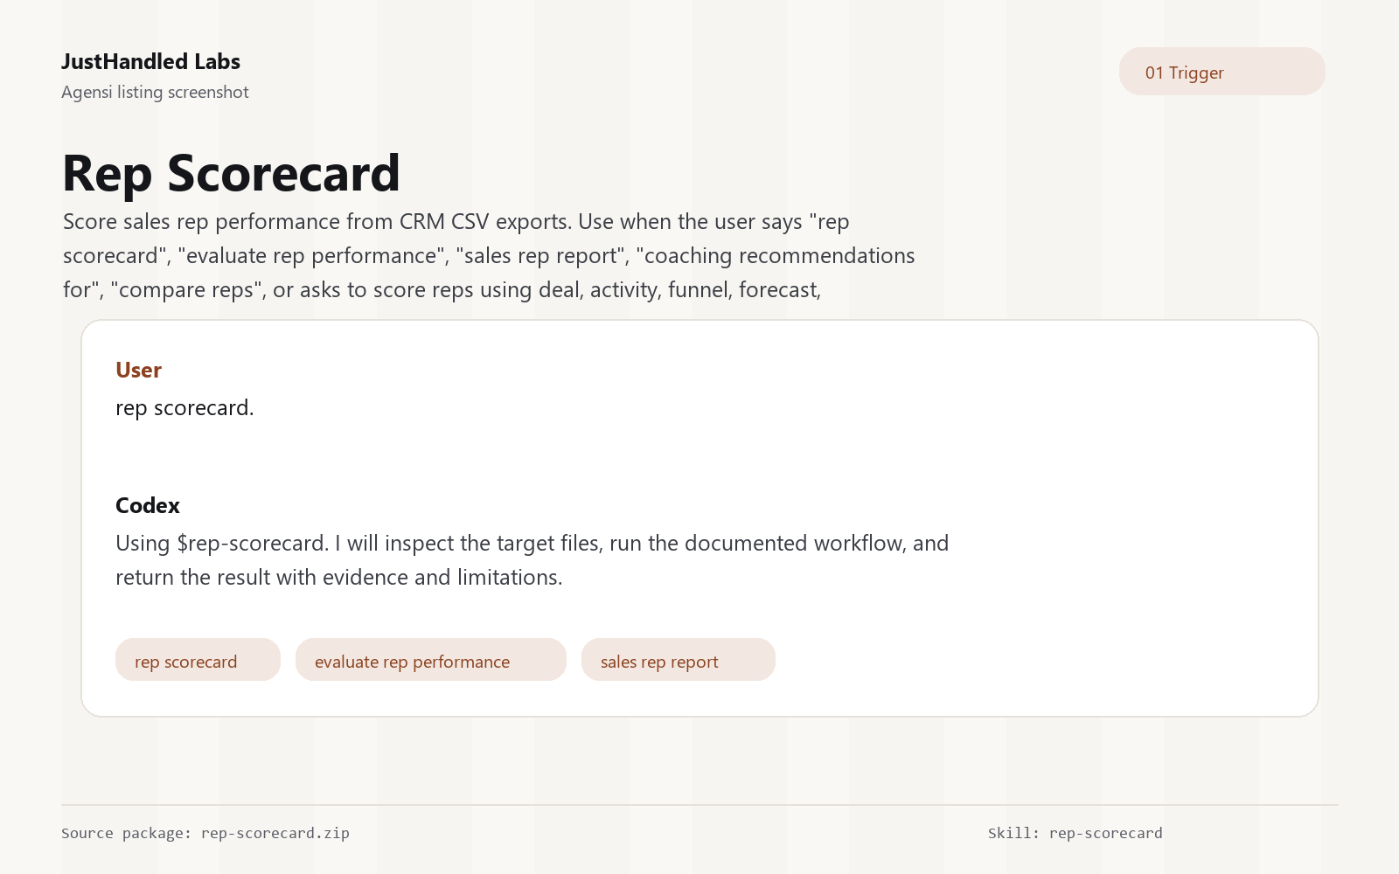Viewport: 1399px width, 874px height.
Task: Select the rep scorecard tag
Action: coord(198,660)
